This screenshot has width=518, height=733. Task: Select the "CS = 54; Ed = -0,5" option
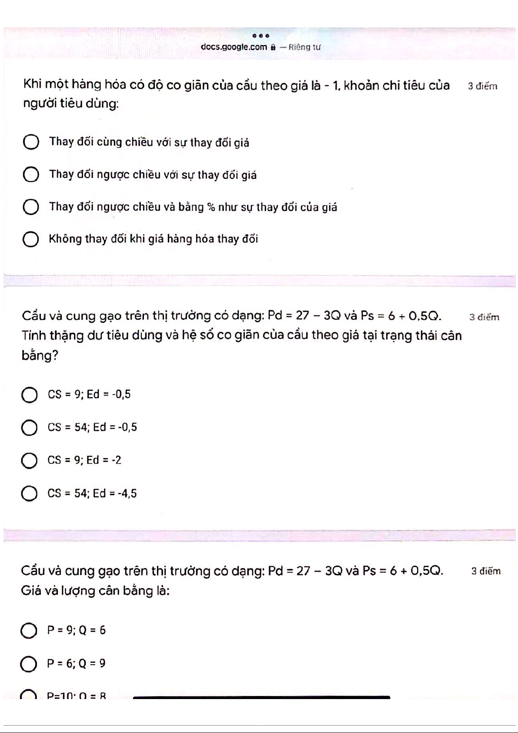coord(29,428)
